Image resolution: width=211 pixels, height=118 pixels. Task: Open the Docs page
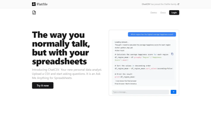(x=163, y=13)
